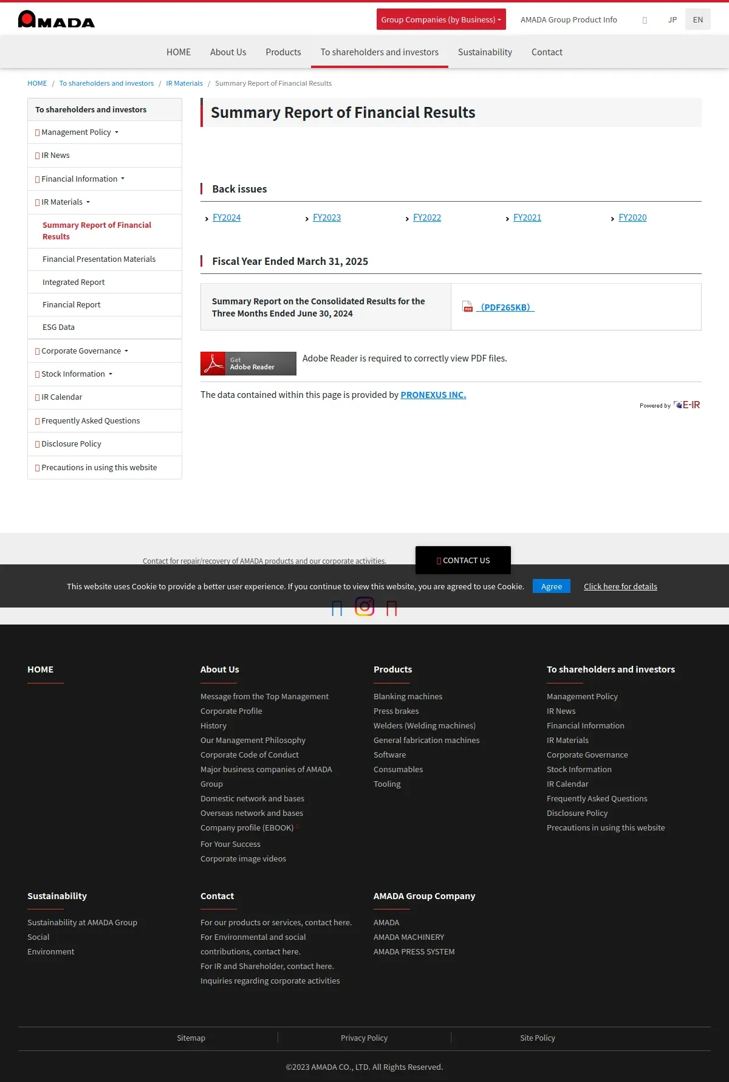Click the blue social media icon left of Instagram

click(337, 608)
